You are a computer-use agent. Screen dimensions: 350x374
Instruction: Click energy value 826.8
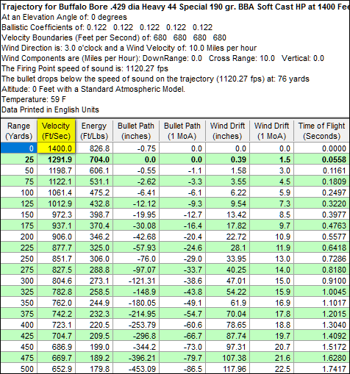[94, 148]
